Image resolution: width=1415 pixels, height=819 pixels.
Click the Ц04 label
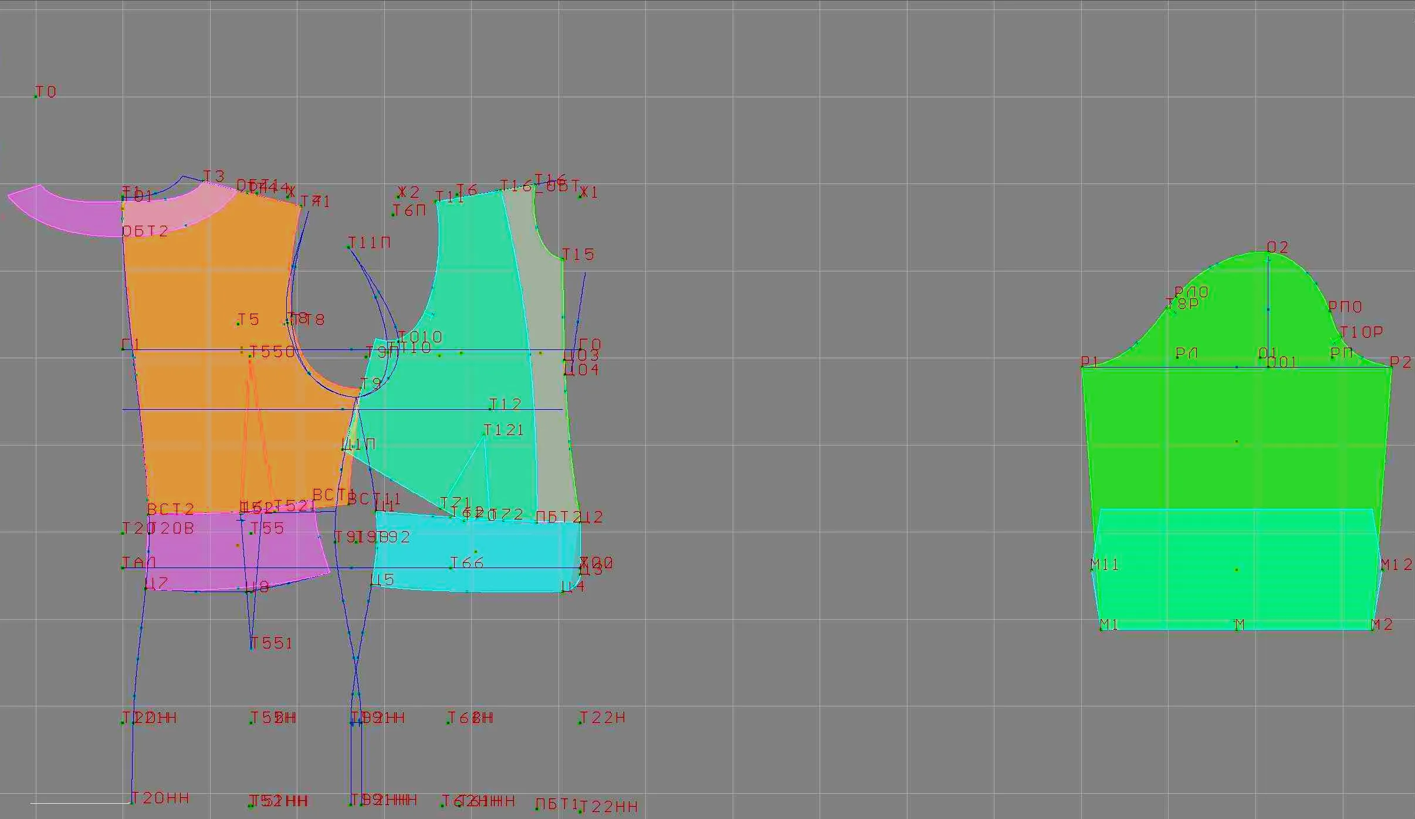pyautogui.click(x=583, y=370)
